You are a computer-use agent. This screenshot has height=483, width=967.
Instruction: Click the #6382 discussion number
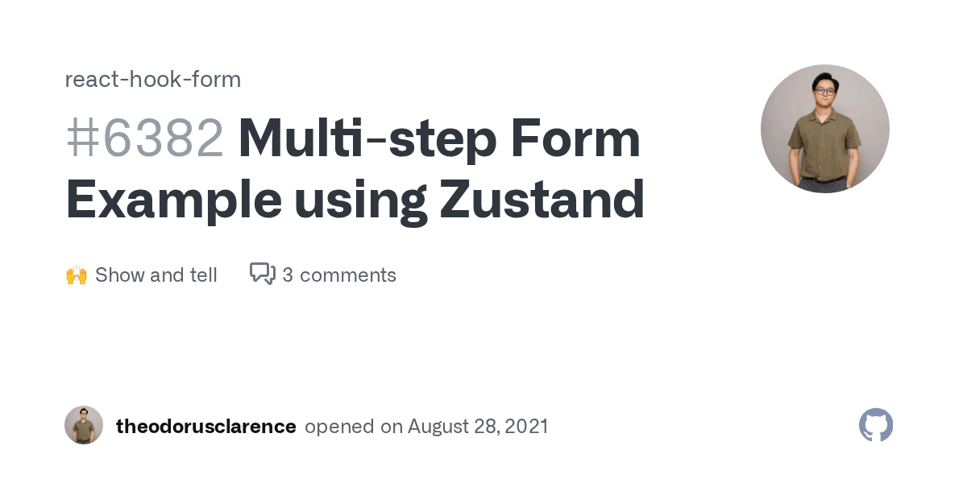click(x=145, y=138)
